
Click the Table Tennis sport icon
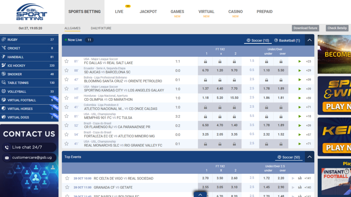coord(4,83)
